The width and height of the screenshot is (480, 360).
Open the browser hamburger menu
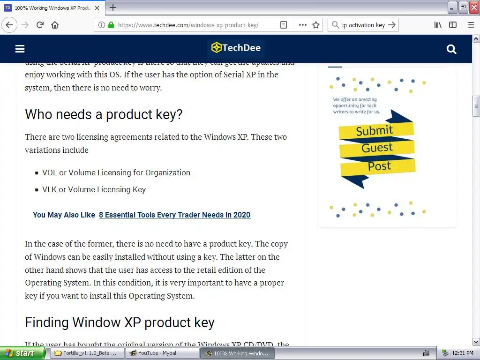[x=471, y=25]
